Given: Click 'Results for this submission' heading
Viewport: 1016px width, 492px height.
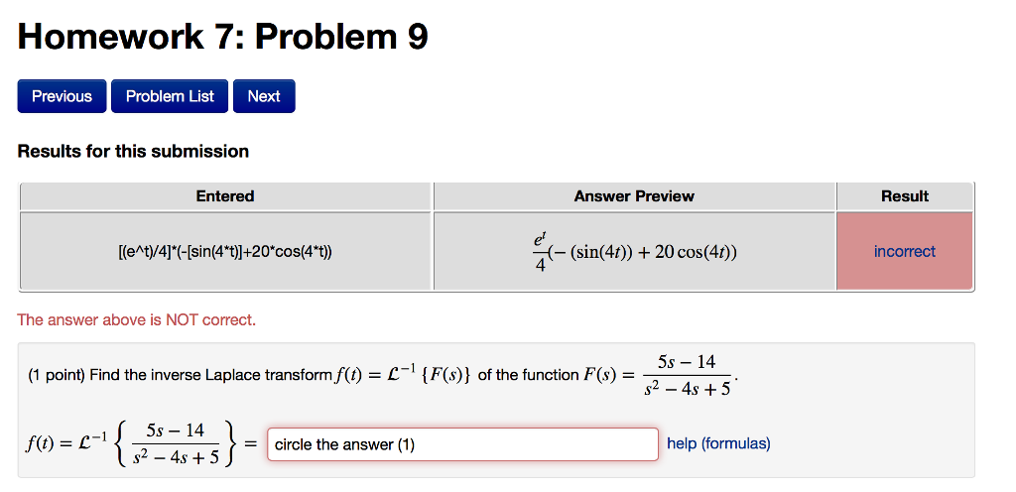Looking at the screenshot, I should pos(133,151).
